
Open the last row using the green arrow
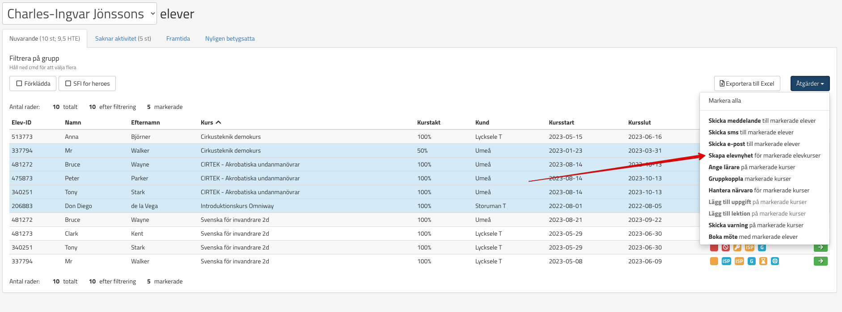pyautogui.click(x=820, y=261)
